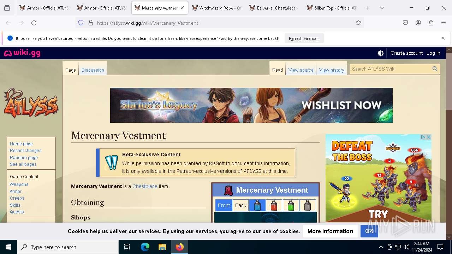Follow the Chestpiece link
452x254 pixels.
145,186
